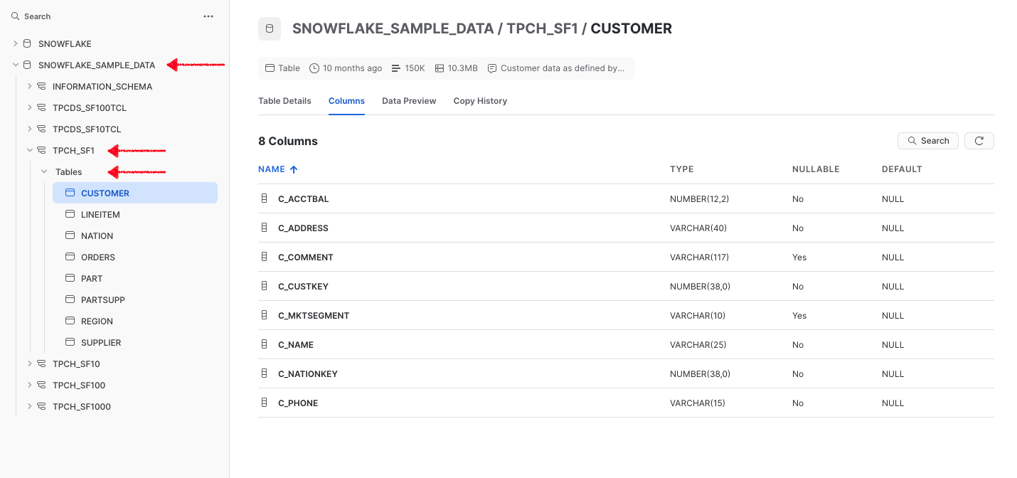Click the ORDERS table icon
Image resolution: width=1017 pixels, height=478 pixels.
coord(70,257)
